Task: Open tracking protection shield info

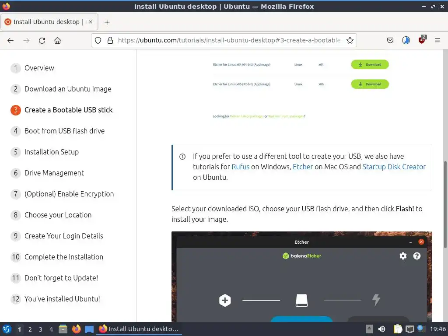Action: click(x=98, y=40)
